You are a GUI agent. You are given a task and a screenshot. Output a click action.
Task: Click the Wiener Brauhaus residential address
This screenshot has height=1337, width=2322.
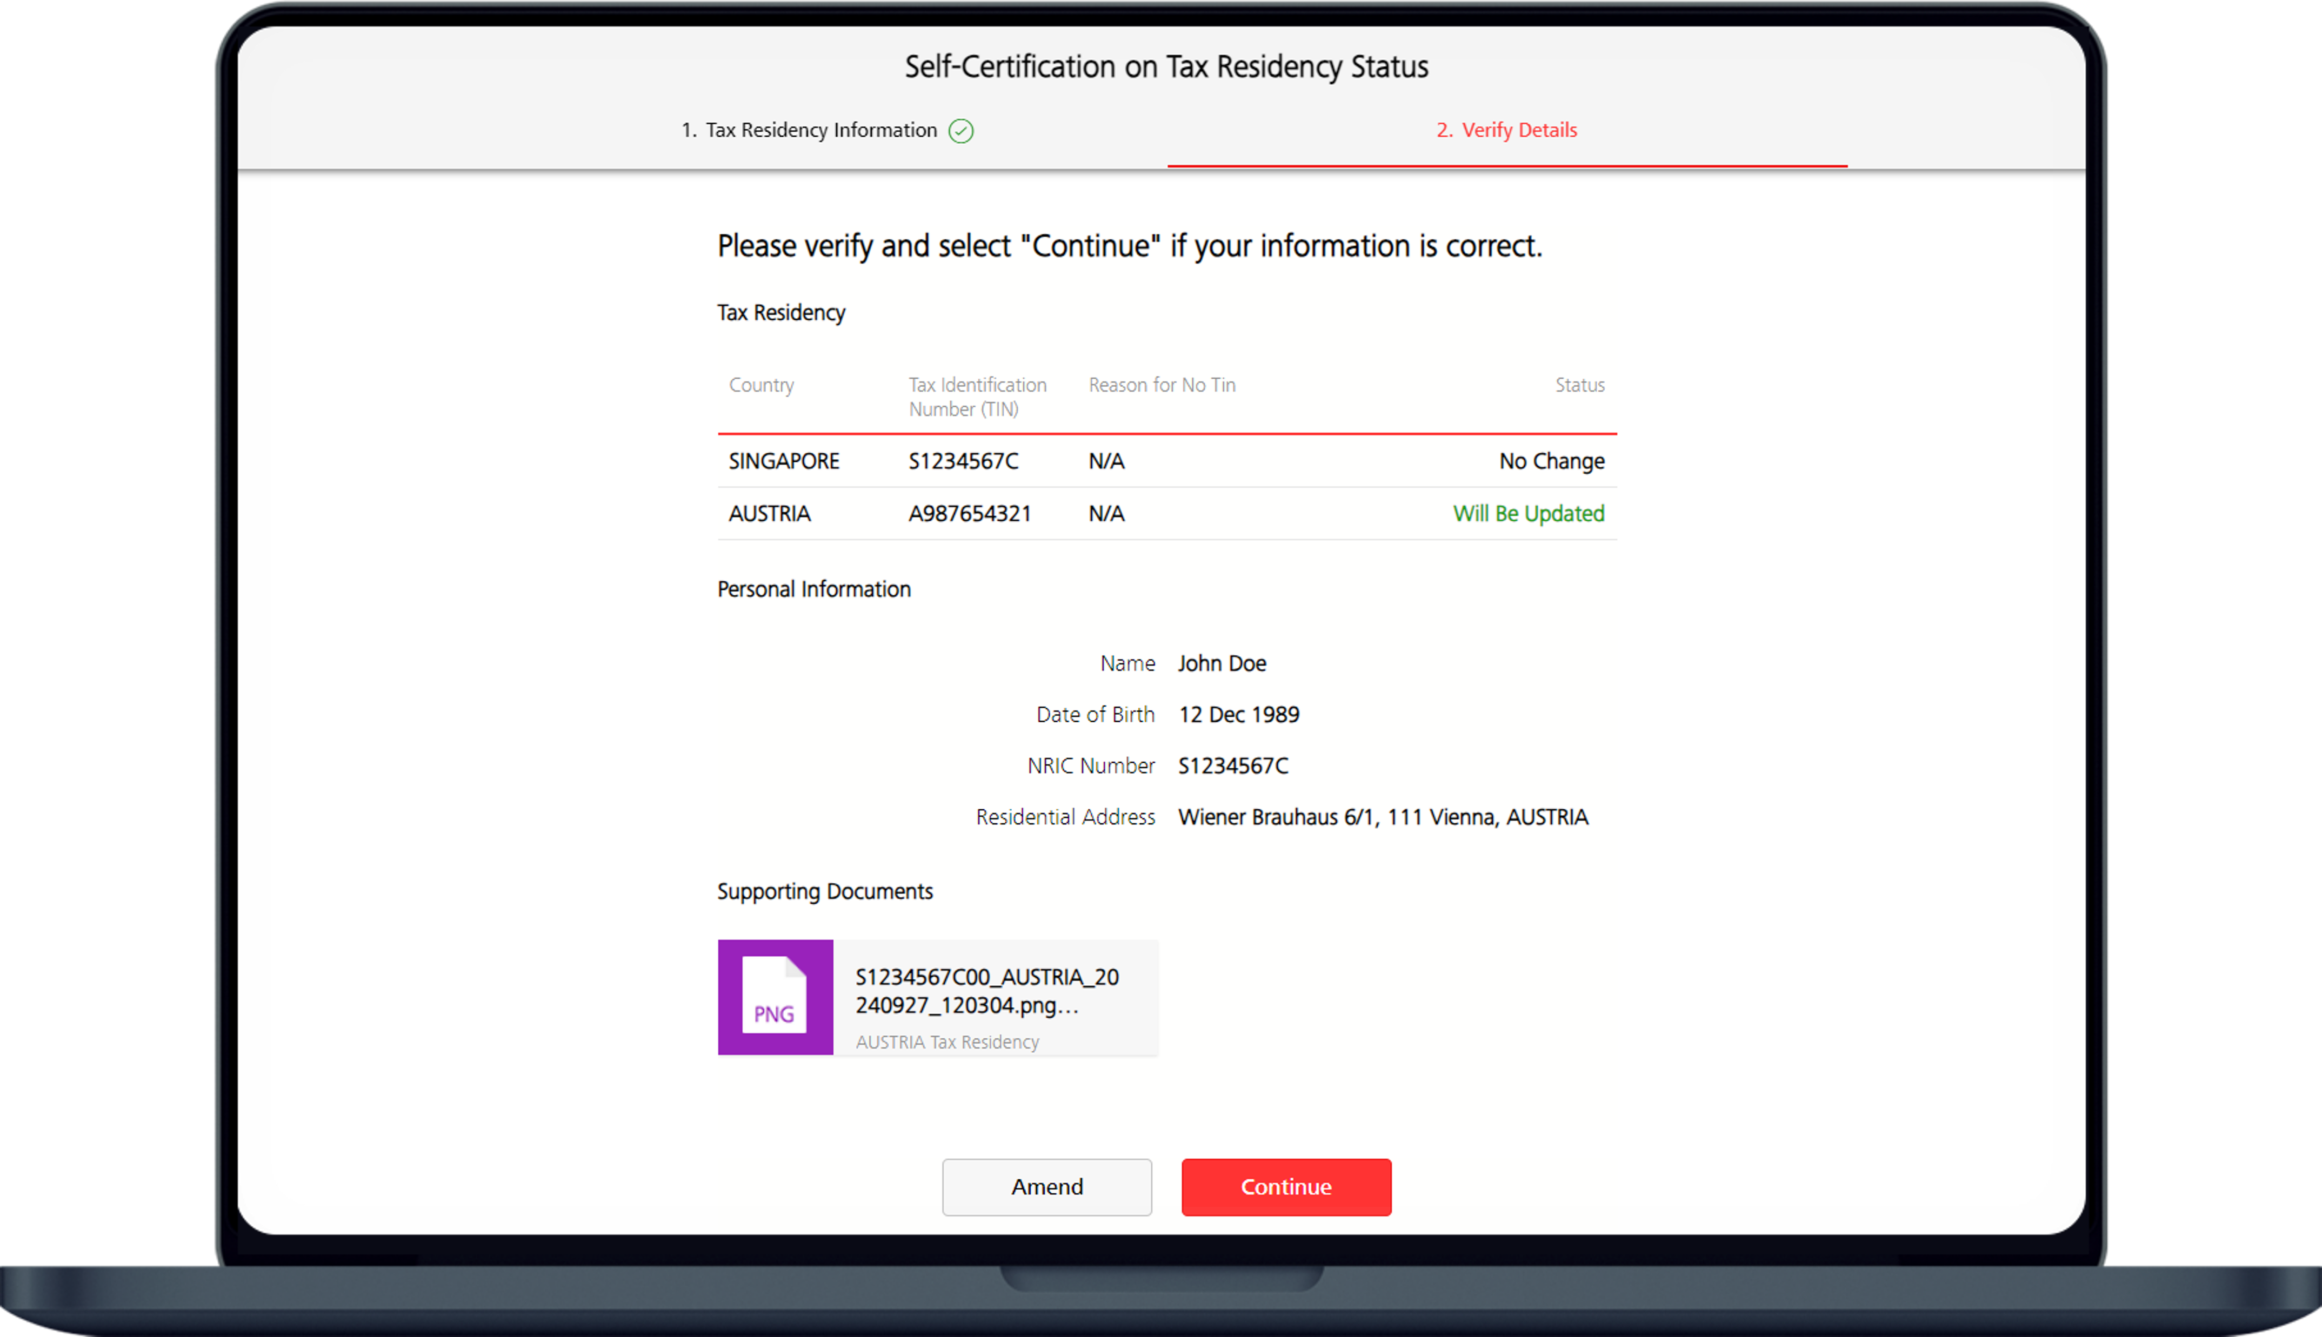click(1383, 816)
